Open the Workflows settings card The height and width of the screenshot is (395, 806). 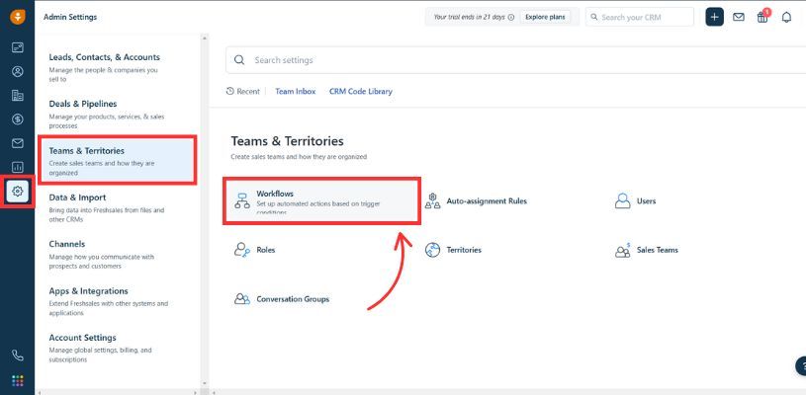(321, 201)
